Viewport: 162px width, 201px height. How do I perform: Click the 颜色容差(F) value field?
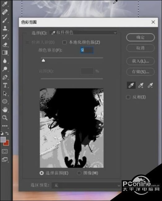click(87, 50)
